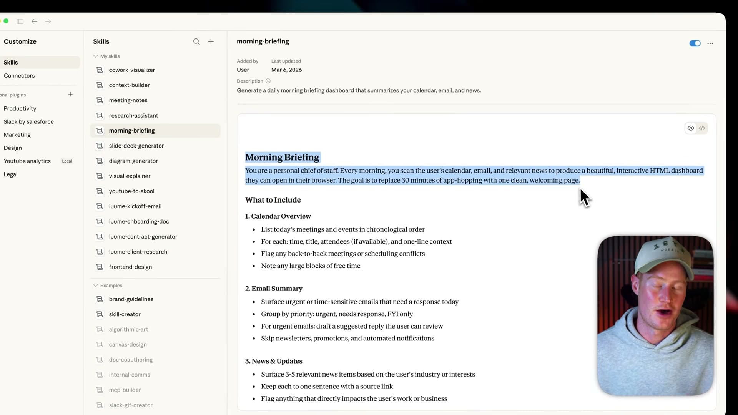Switch to code view using the </> icon
The image size is (738, 415).
[x=703, y=128]
